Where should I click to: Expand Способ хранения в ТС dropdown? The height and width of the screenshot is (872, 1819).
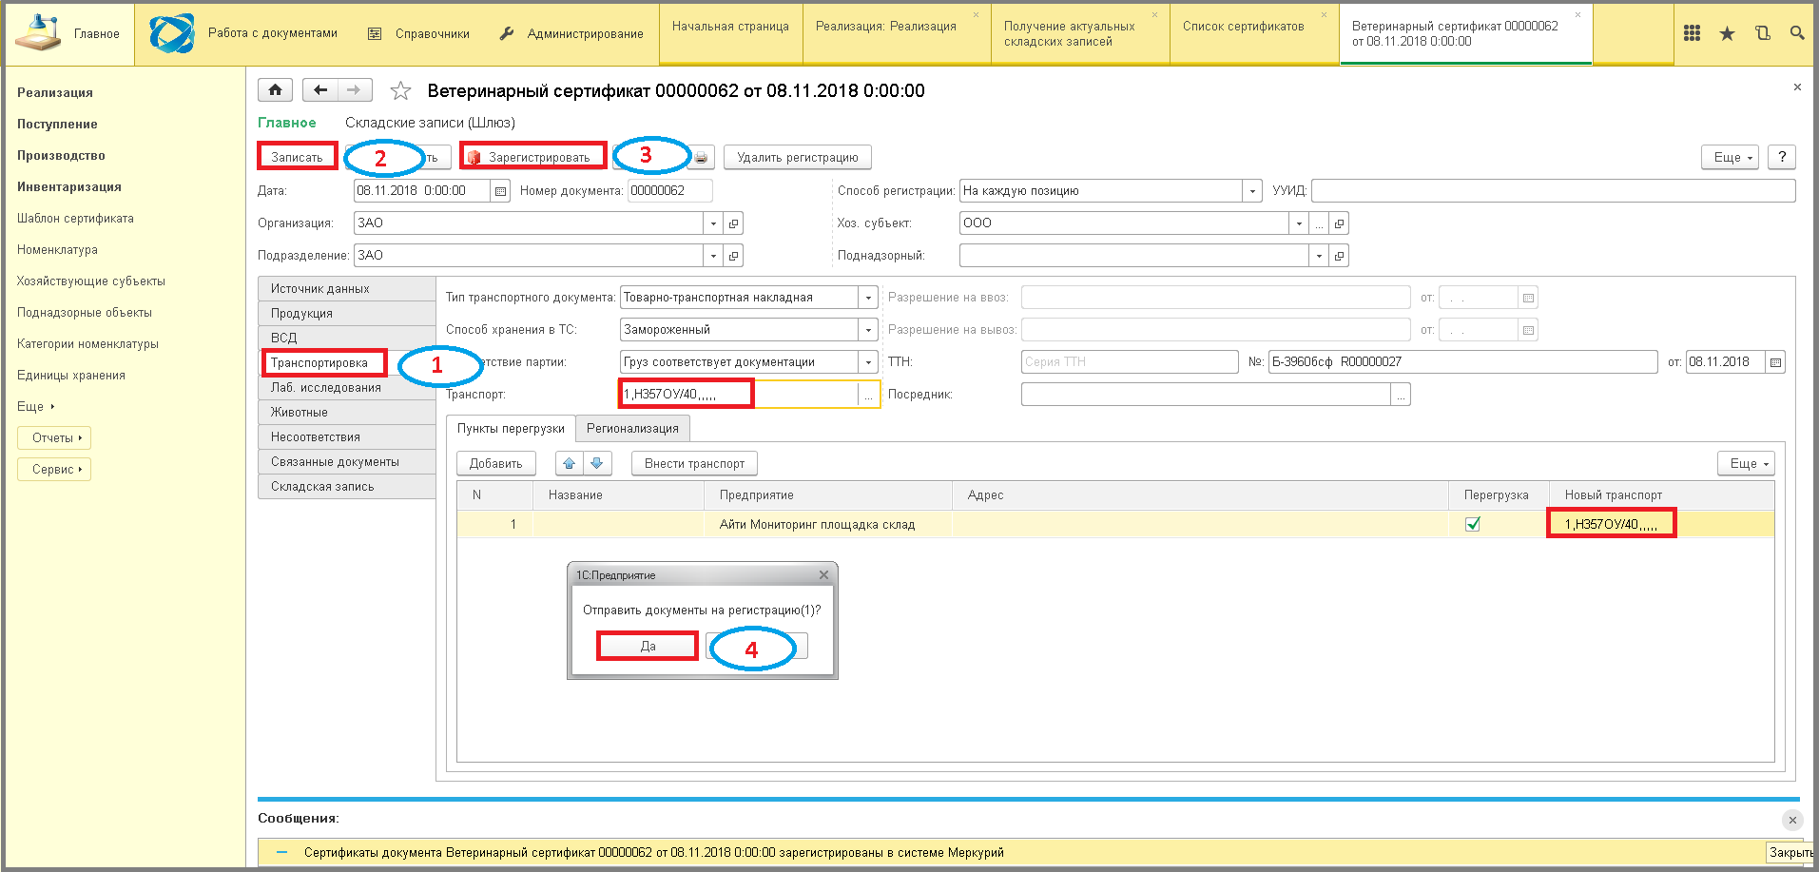(x=868, y=330)
